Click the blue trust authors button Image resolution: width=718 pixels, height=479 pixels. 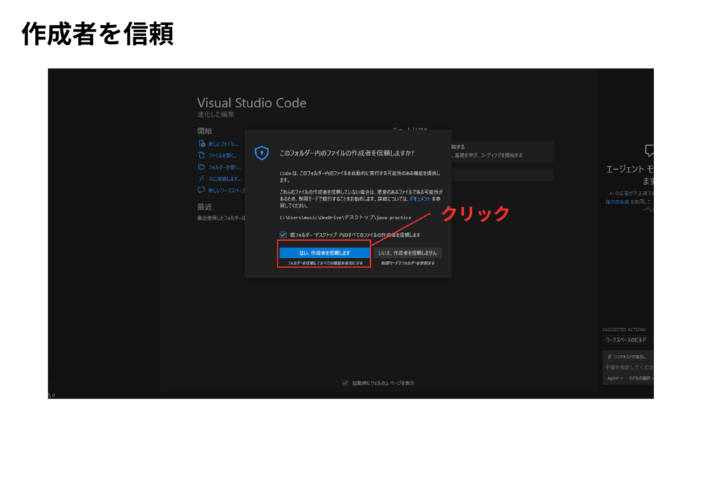(x=324, y=252)
